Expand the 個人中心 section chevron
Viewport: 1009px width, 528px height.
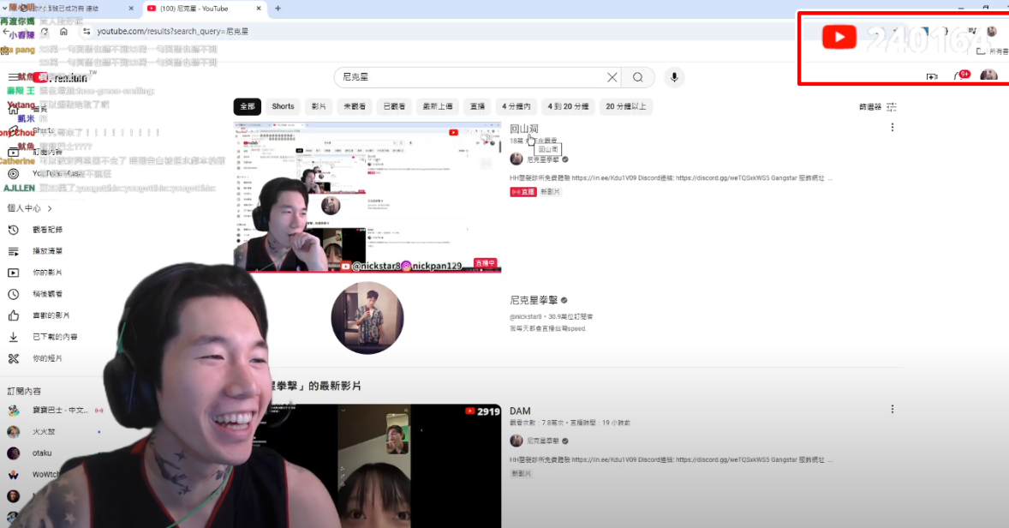[50, 208]
